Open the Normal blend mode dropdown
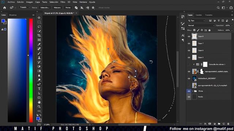Viewport: 234px width, 131px height. coord(201,25)
